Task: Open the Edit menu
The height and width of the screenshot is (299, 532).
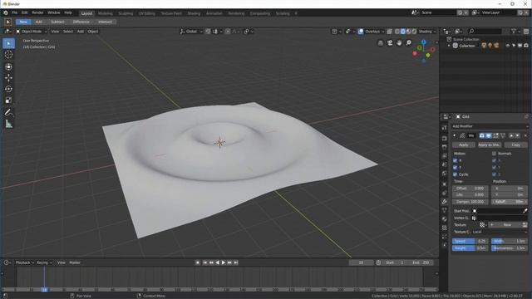Action: click(25, 13)
